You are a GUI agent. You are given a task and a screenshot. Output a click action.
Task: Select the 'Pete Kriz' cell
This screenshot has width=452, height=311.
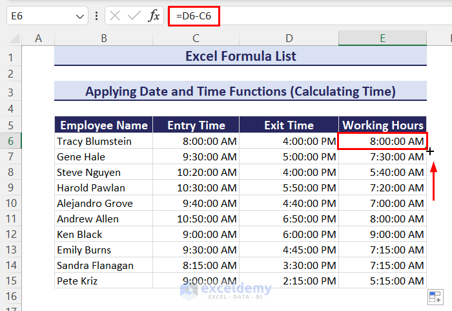point(104,281)
